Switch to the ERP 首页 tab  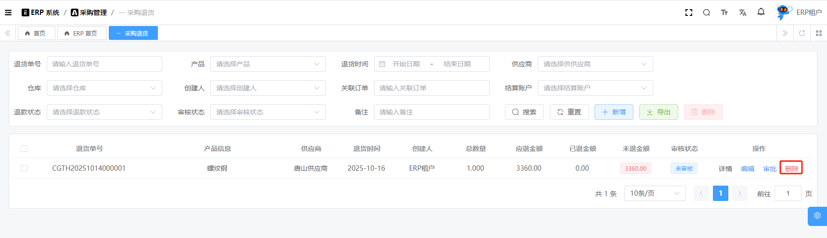81,33
